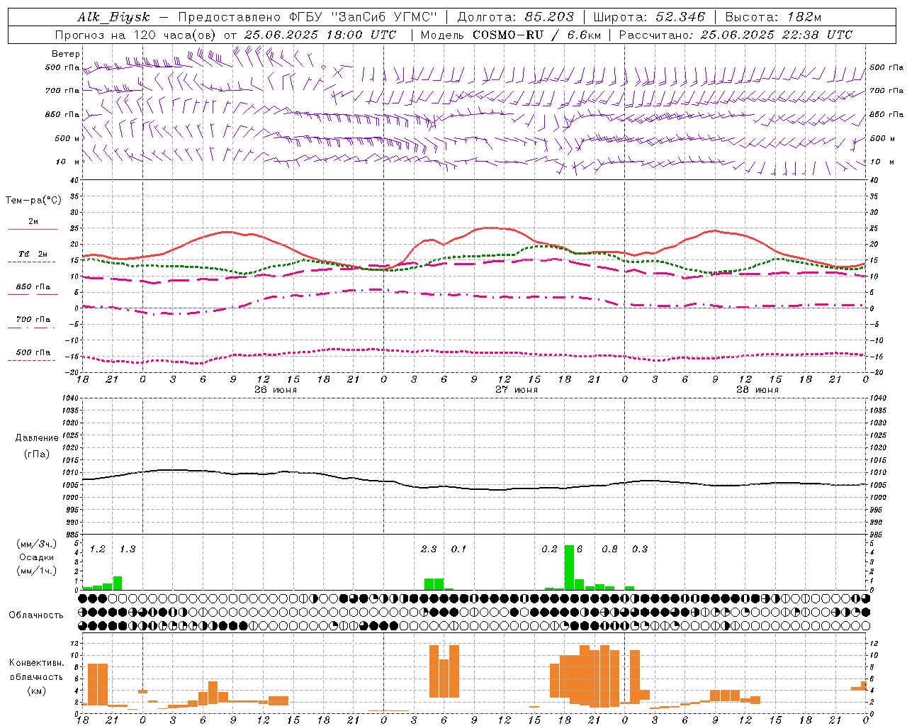Screen dimensions: 907x726
Task: Click the computed time '25.06.2025 22:38 UTC'
Action: (776, 35)
